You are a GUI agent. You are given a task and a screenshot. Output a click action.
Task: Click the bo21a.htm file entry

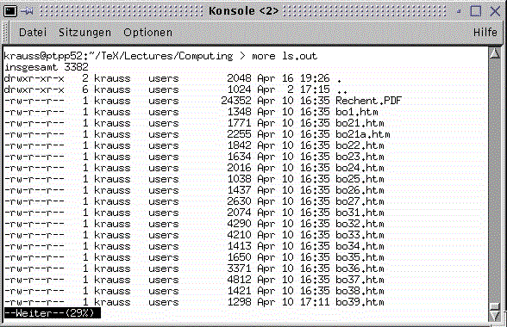click(363, 134)
